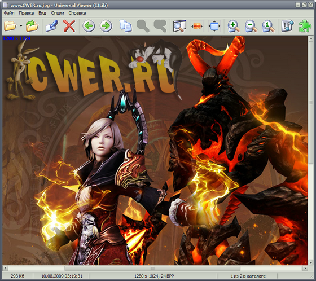Click the horizontal scrollbar left arrow
Viewport: 316px width, 281px height.
pyautogui.click(x=5, y=268)
